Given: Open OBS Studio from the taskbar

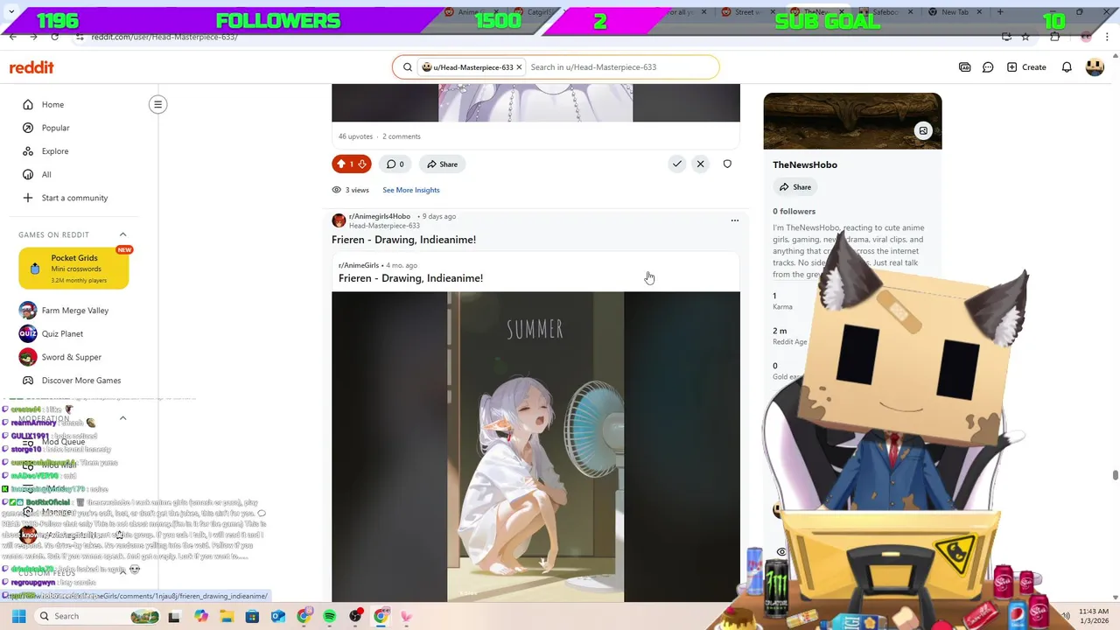Looking at the screenshot, I should click(355, 616).
